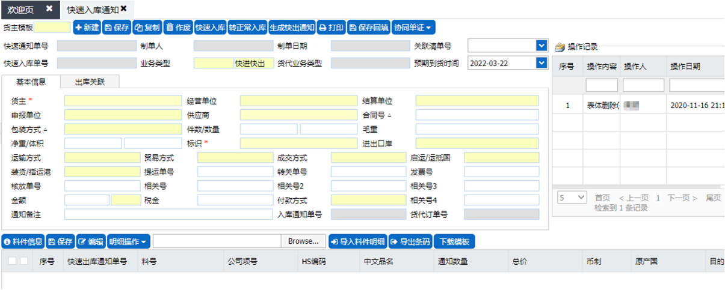Switch to the 出库关联 tab
This screenshot has width=725, height=290.
coord(90,82)
